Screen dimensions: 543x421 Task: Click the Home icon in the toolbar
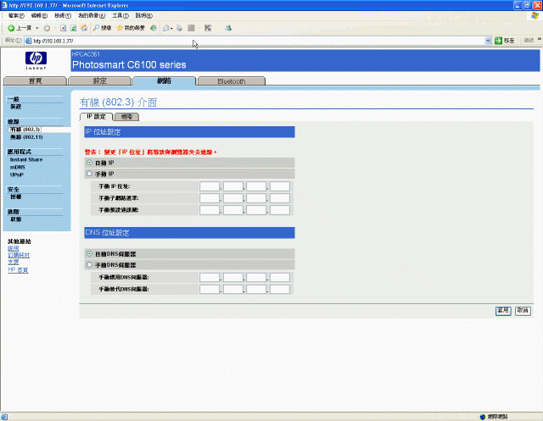tap(84, 28)
